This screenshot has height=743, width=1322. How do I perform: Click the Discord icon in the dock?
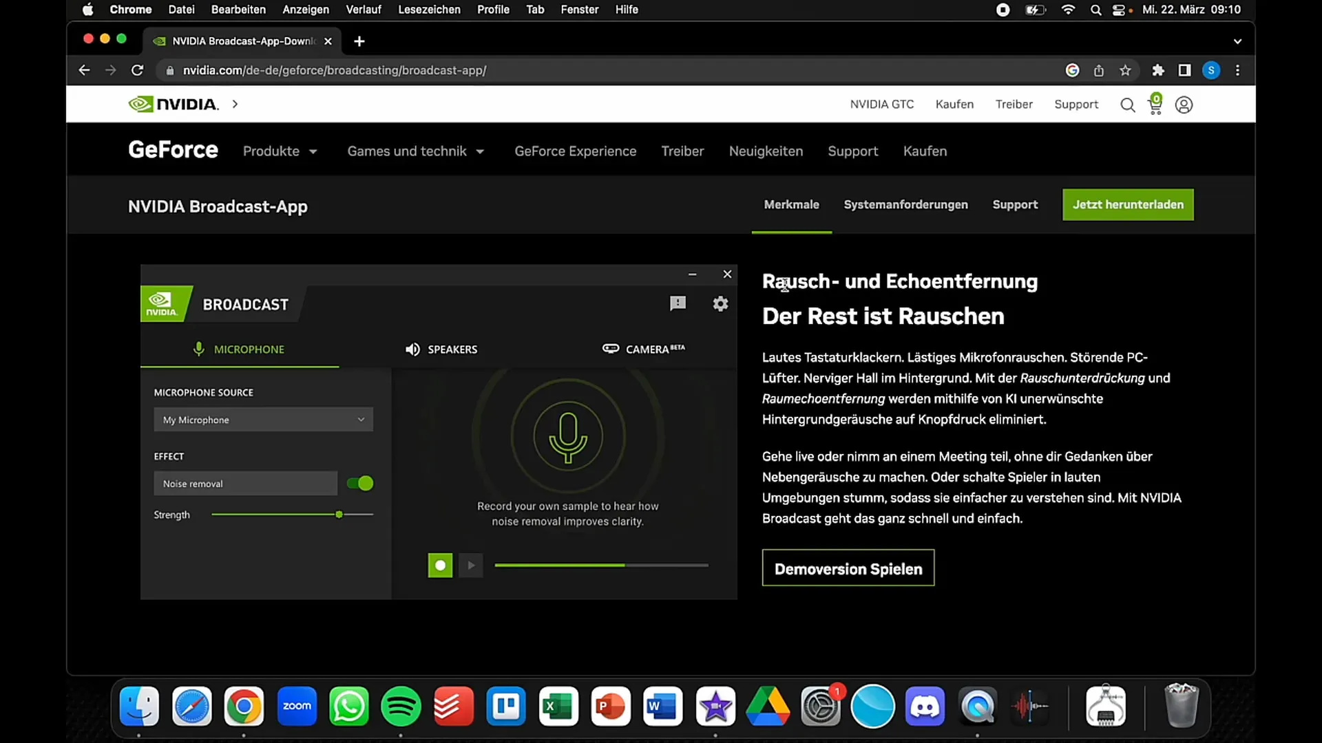coord(926,707)
